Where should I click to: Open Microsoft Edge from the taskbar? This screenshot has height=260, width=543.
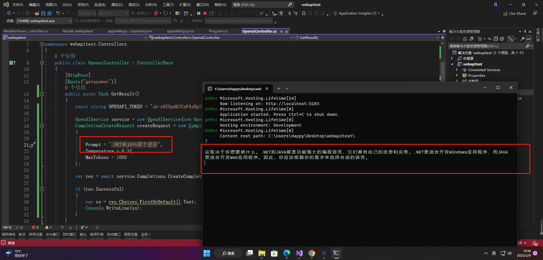click(287, 253)
